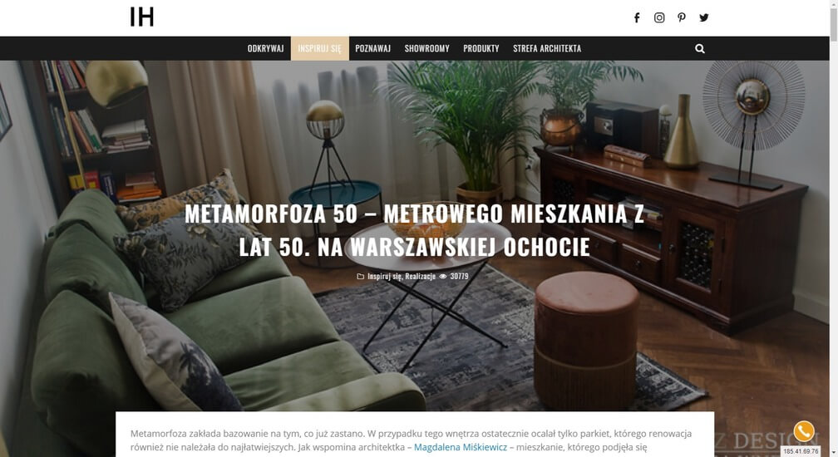Open the Facebook social icon
The height and width of the screenshot is (457, 838).
(637, 17)
